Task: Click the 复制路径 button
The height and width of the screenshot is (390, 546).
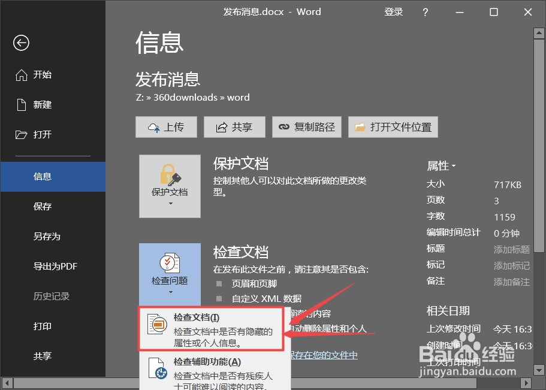Action: (307, 127)
